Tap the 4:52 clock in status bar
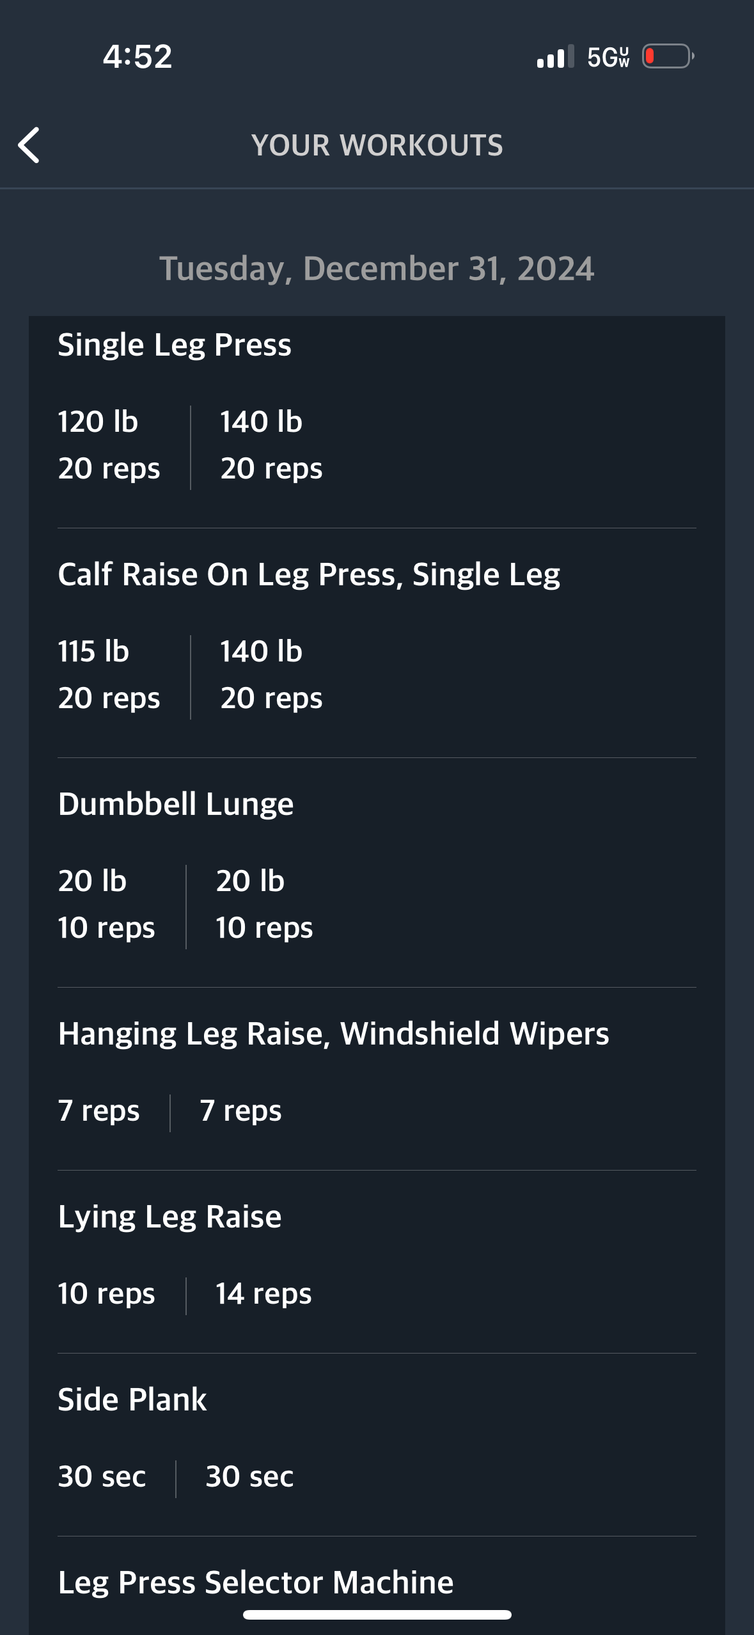This screenshot has width=754, height=1635. point(137,56)
